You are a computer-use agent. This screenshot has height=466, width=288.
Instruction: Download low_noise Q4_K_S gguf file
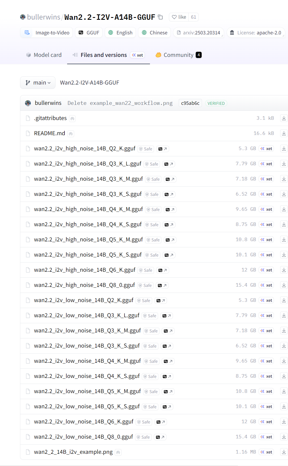click(284, 376)
